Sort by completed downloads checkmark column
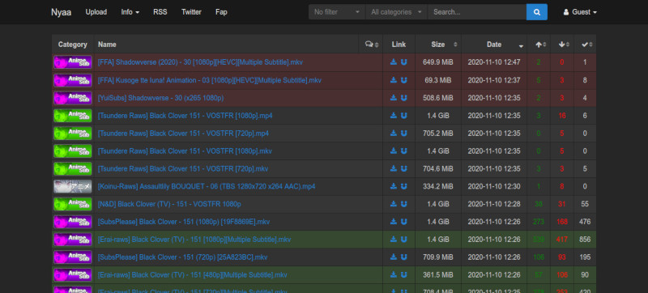Image resolution: width=648 pixels, height=293 pixels. pos(586,45)
